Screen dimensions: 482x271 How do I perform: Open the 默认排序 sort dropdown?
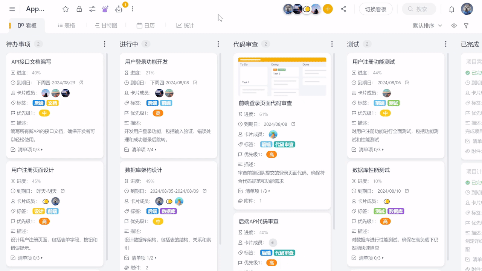pos(427,26)
